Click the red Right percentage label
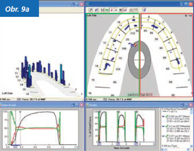The image size is (194, 151). [x=146, y=95]
